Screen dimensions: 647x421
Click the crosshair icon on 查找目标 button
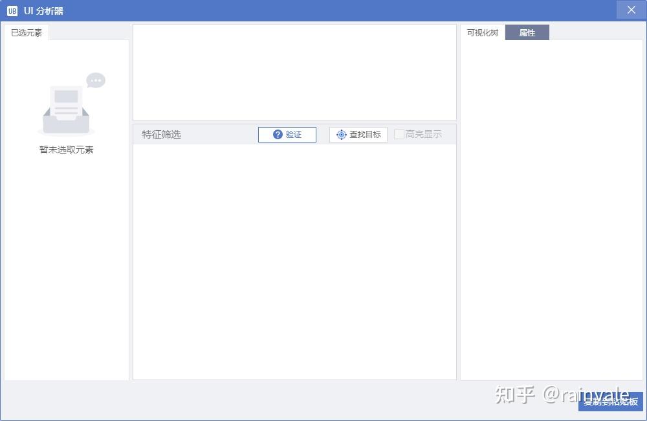click(x=341, y=134)
